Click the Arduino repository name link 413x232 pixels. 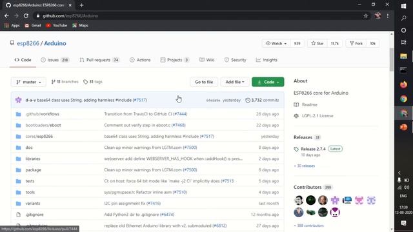tap(55, 43)
